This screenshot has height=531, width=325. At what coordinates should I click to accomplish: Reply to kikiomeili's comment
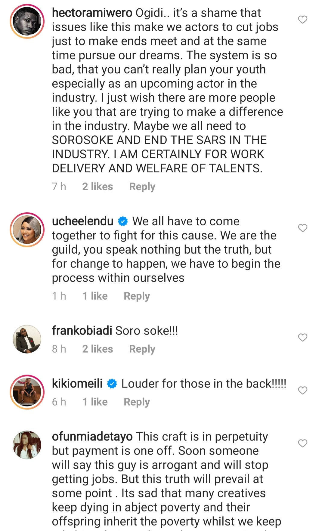pyautogui.click(x=137, y=402)
